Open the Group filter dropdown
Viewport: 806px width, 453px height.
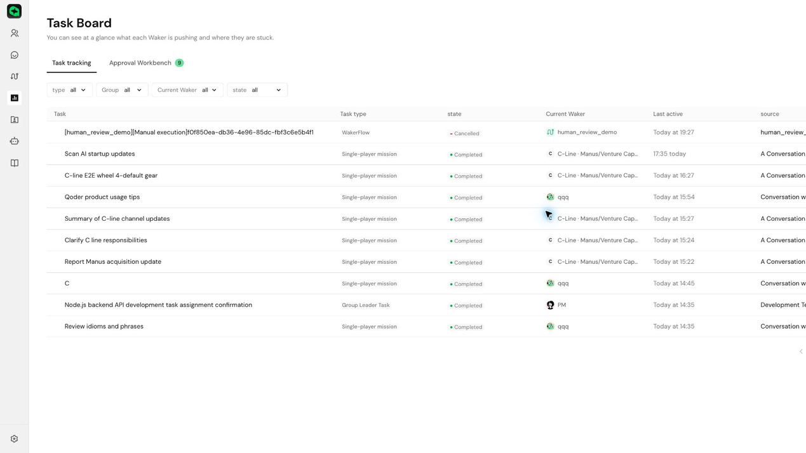pos(122,90)
